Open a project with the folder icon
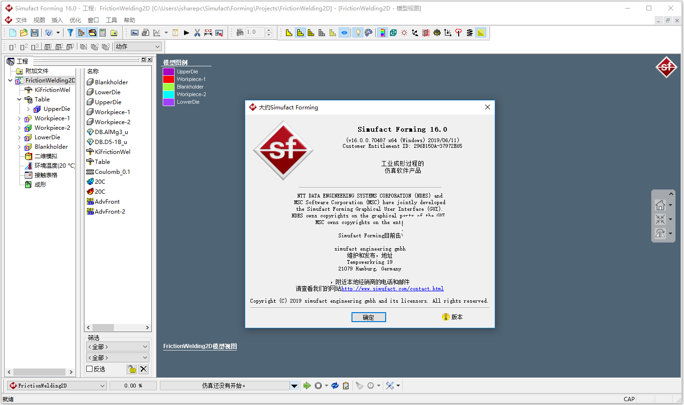 click(24, 33)
